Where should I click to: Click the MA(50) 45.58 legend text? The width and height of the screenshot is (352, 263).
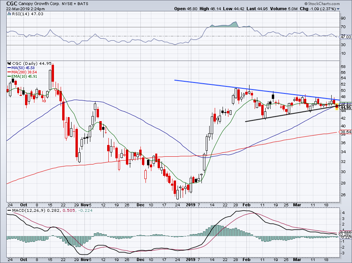(x=23, y=68)
